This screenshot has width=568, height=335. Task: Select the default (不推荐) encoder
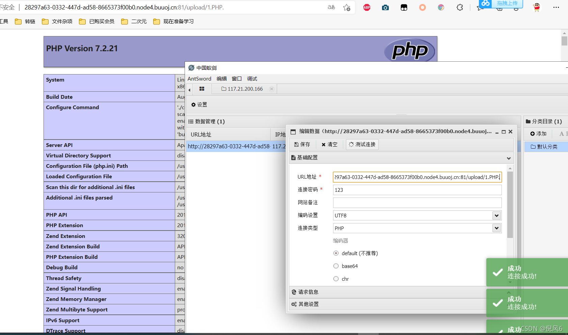point(336,253)
